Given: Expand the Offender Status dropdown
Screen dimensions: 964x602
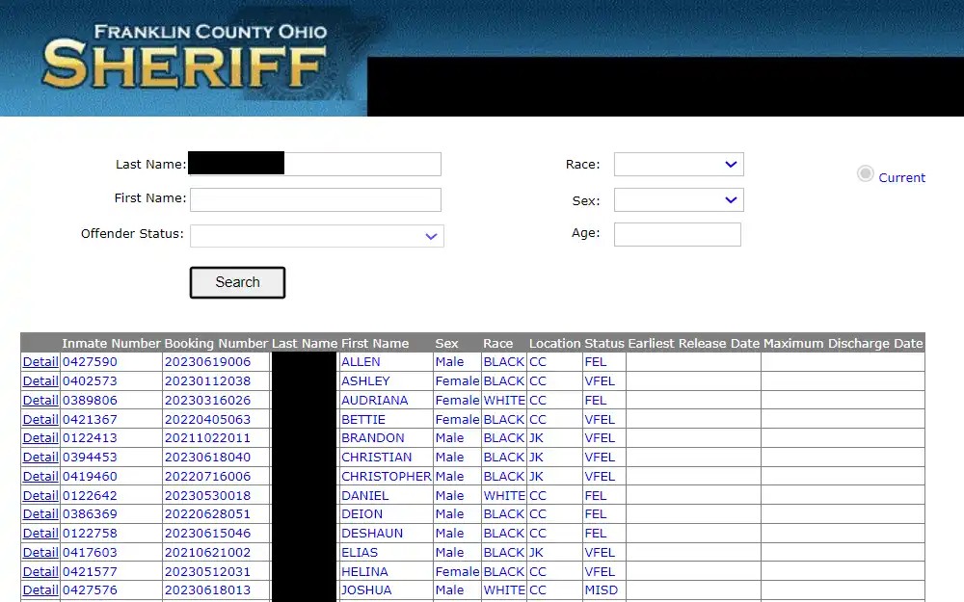Looking at the screenshot, I should tap(316, 235).
